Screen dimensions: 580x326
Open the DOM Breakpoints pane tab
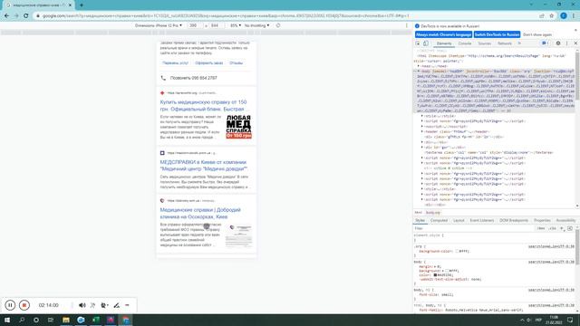(x=514, y=220)
